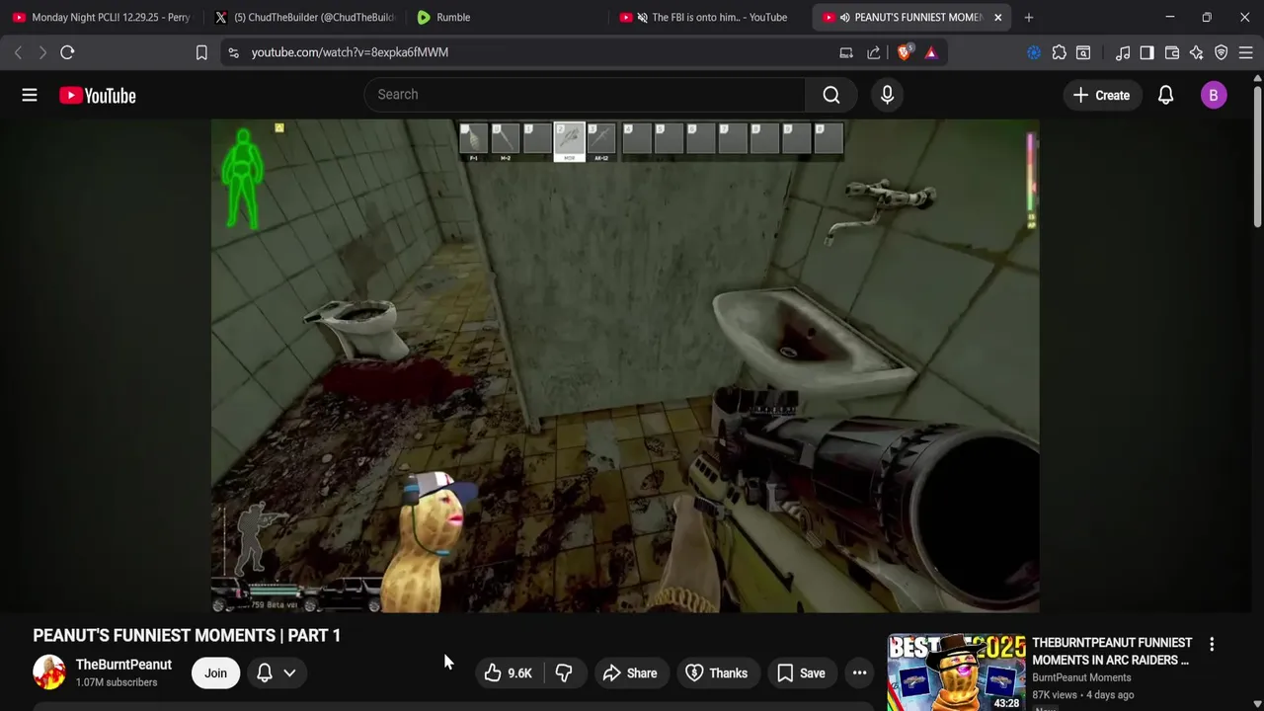The image size is (1264, 711).
Task: Reload the current page
Action: tap(67, 52)
